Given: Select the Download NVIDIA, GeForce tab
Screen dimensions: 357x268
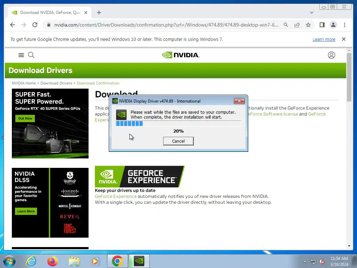Looking at the screenshot, I should click(x=50, y=13).
